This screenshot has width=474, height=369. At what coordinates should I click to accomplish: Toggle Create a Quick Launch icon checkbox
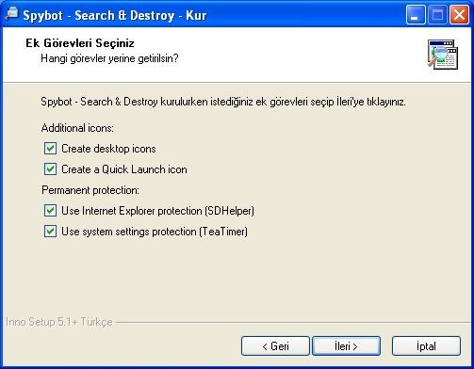click(x=50, y=169)
